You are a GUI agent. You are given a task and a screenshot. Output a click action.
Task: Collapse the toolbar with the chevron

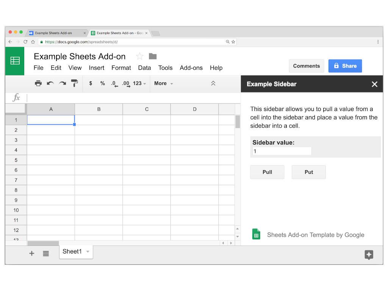(213, 83)
